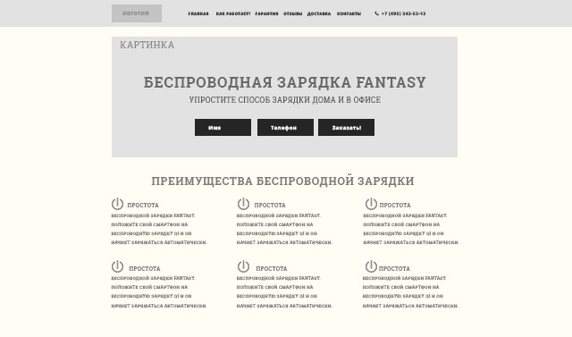Viewport: 572px width, 337px height.
Task: Go to КАК РАБОТАЕТ? section
Action: click(233, 14)
